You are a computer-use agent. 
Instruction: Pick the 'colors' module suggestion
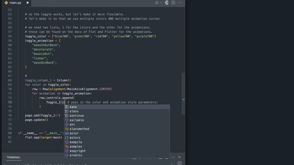[117, 137]
